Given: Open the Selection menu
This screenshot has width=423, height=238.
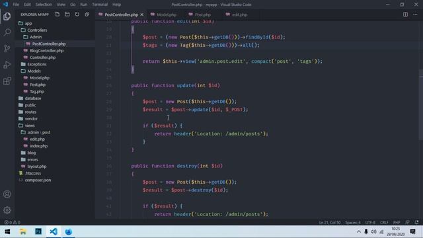Looking at the screenshot, I should click(44, 5).
